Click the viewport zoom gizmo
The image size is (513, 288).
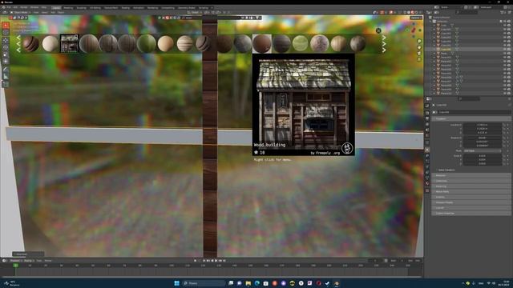418,41
